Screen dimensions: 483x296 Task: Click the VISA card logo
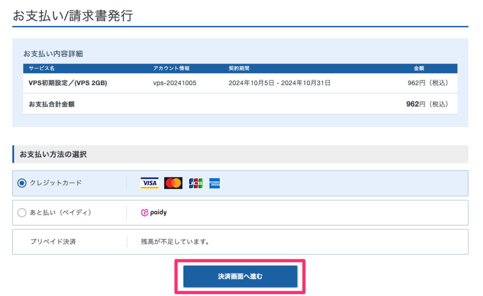[x=150, y=183]
